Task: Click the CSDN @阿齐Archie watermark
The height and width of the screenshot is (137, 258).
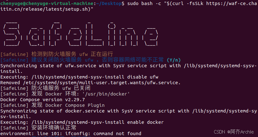Action: coord(234,132)
